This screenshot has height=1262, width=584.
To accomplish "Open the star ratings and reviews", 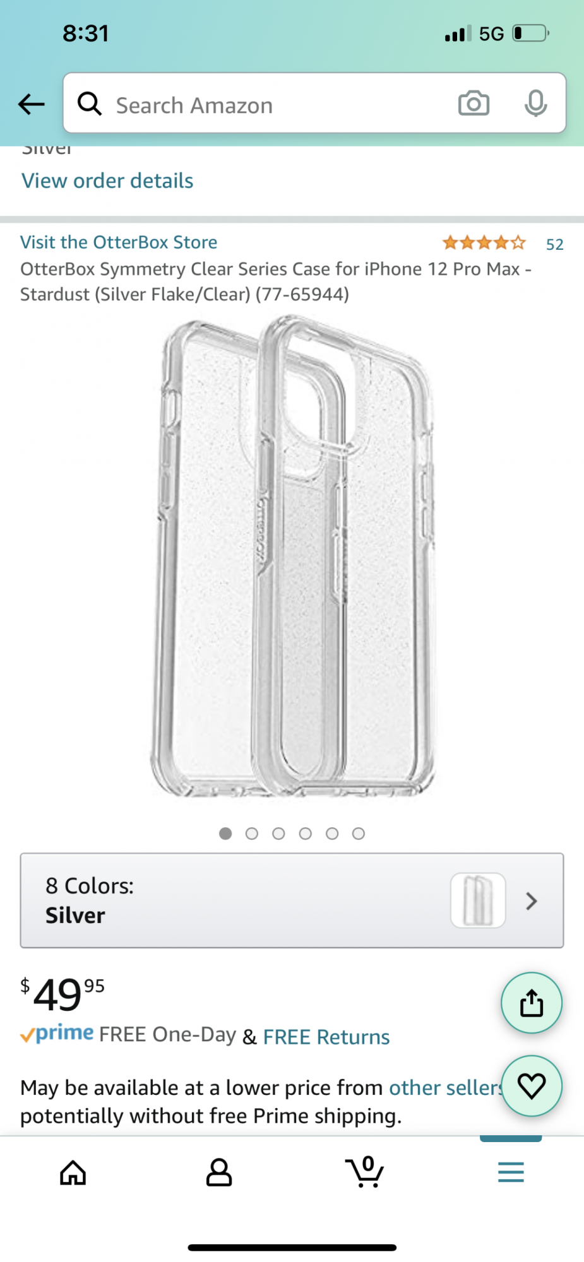I will [x=503, y=244].
